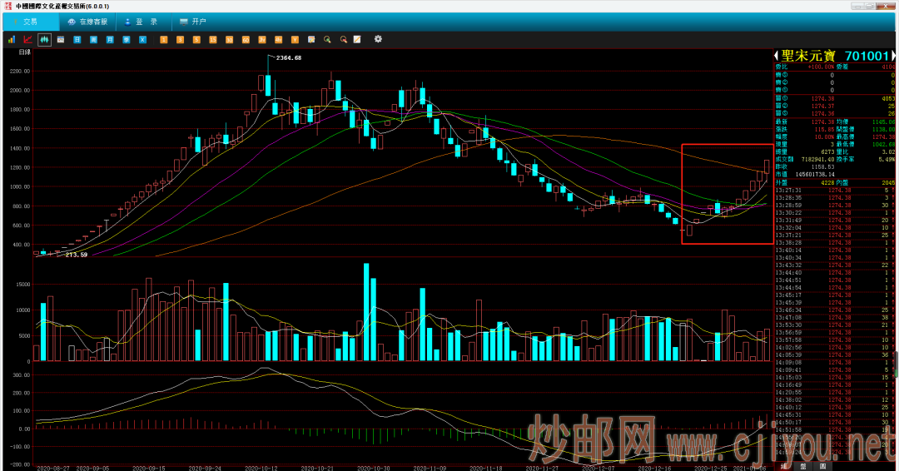Click the orange Y period icon
The width and height of the screenshot is (899, 471).
point(295,39)
